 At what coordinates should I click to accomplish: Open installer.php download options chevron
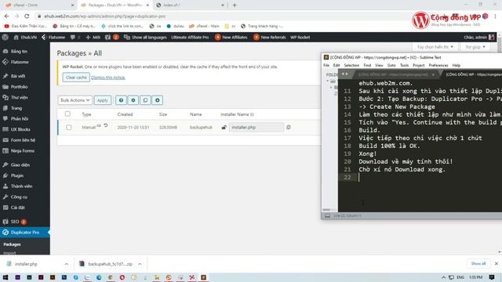pyautogui.click(x=66, y=264)
